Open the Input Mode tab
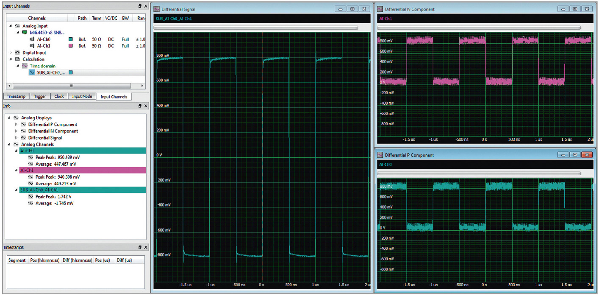 coord(82,96)
